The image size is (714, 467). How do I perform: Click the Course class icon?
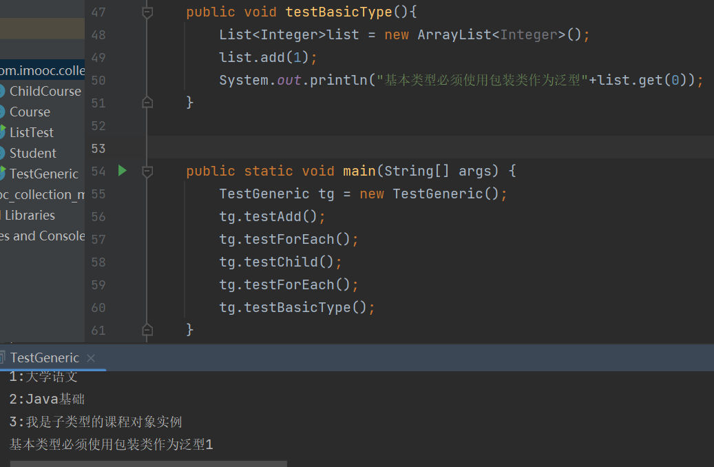[x=2, y=112]
